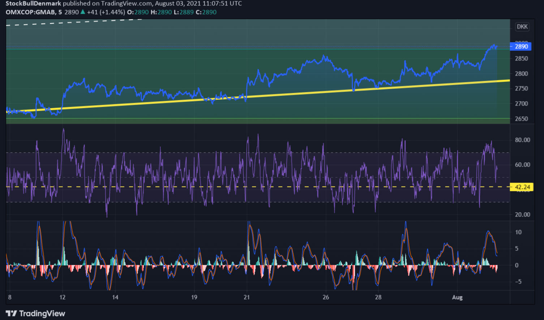544x320 pixels.
Task: Click the DKK currency label
Action: (x=522, y=27)
